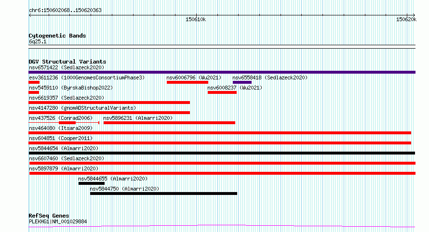Image resolution: width=429 pixels, height=232 pixels.
Task: Click the purple bar of nsv6571422
Action: [222, 72]
